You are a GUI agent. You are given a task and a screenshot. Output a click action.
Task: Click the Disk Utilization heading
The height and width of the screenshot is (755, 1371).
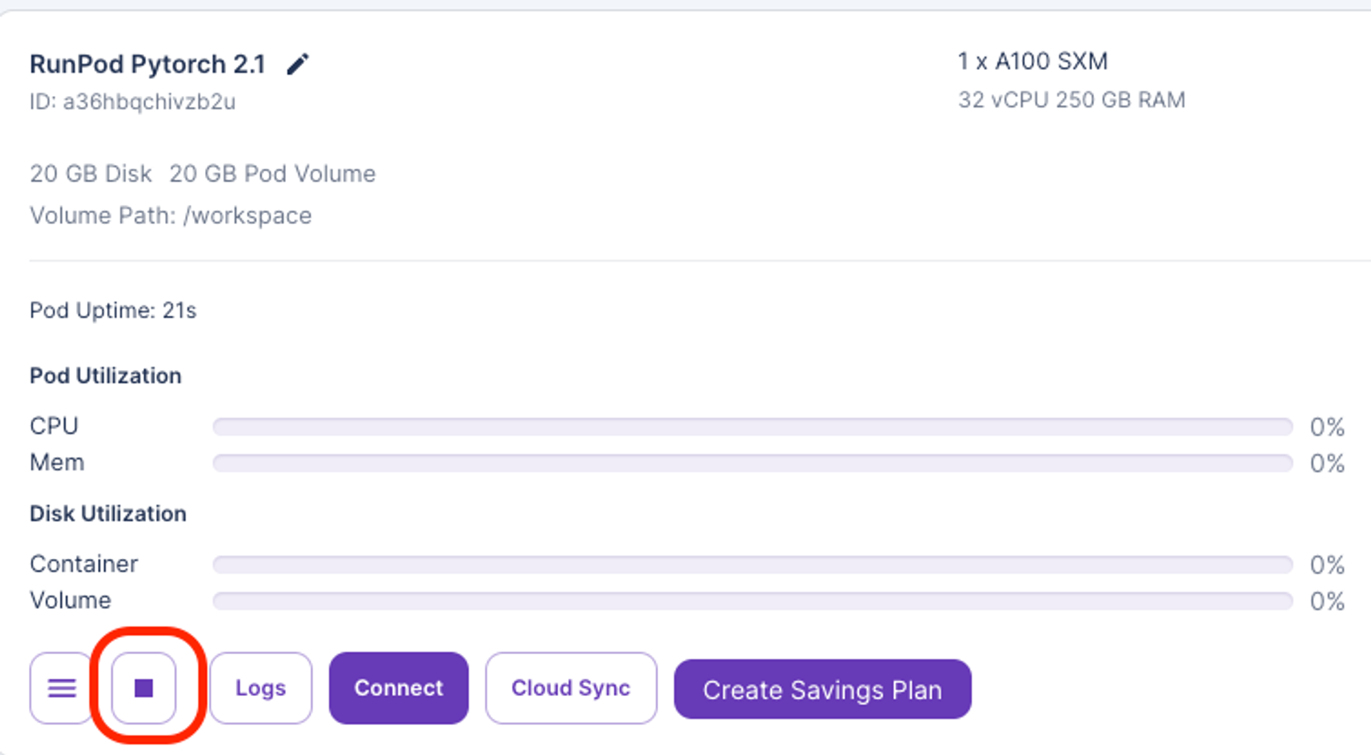(108, 514)
